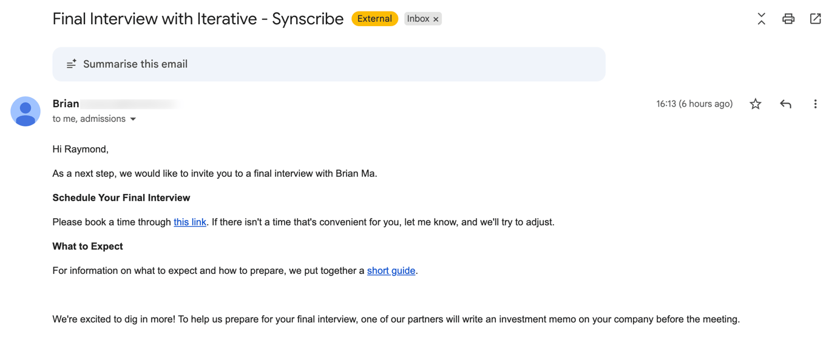The width and height of the screenshot is (829, 346).
Task: Click the sparkle icon beside Summarise
Action: [x=72, y=64]
